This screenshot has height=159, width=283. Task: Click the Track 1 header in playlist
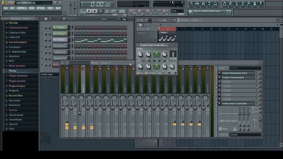tap(147, 36)
